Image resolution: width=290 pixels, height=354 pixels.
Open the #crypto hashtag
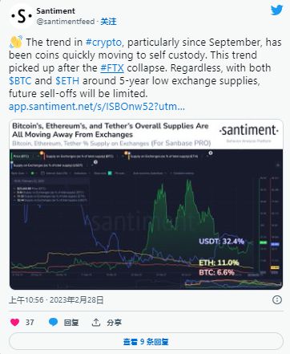103,43
